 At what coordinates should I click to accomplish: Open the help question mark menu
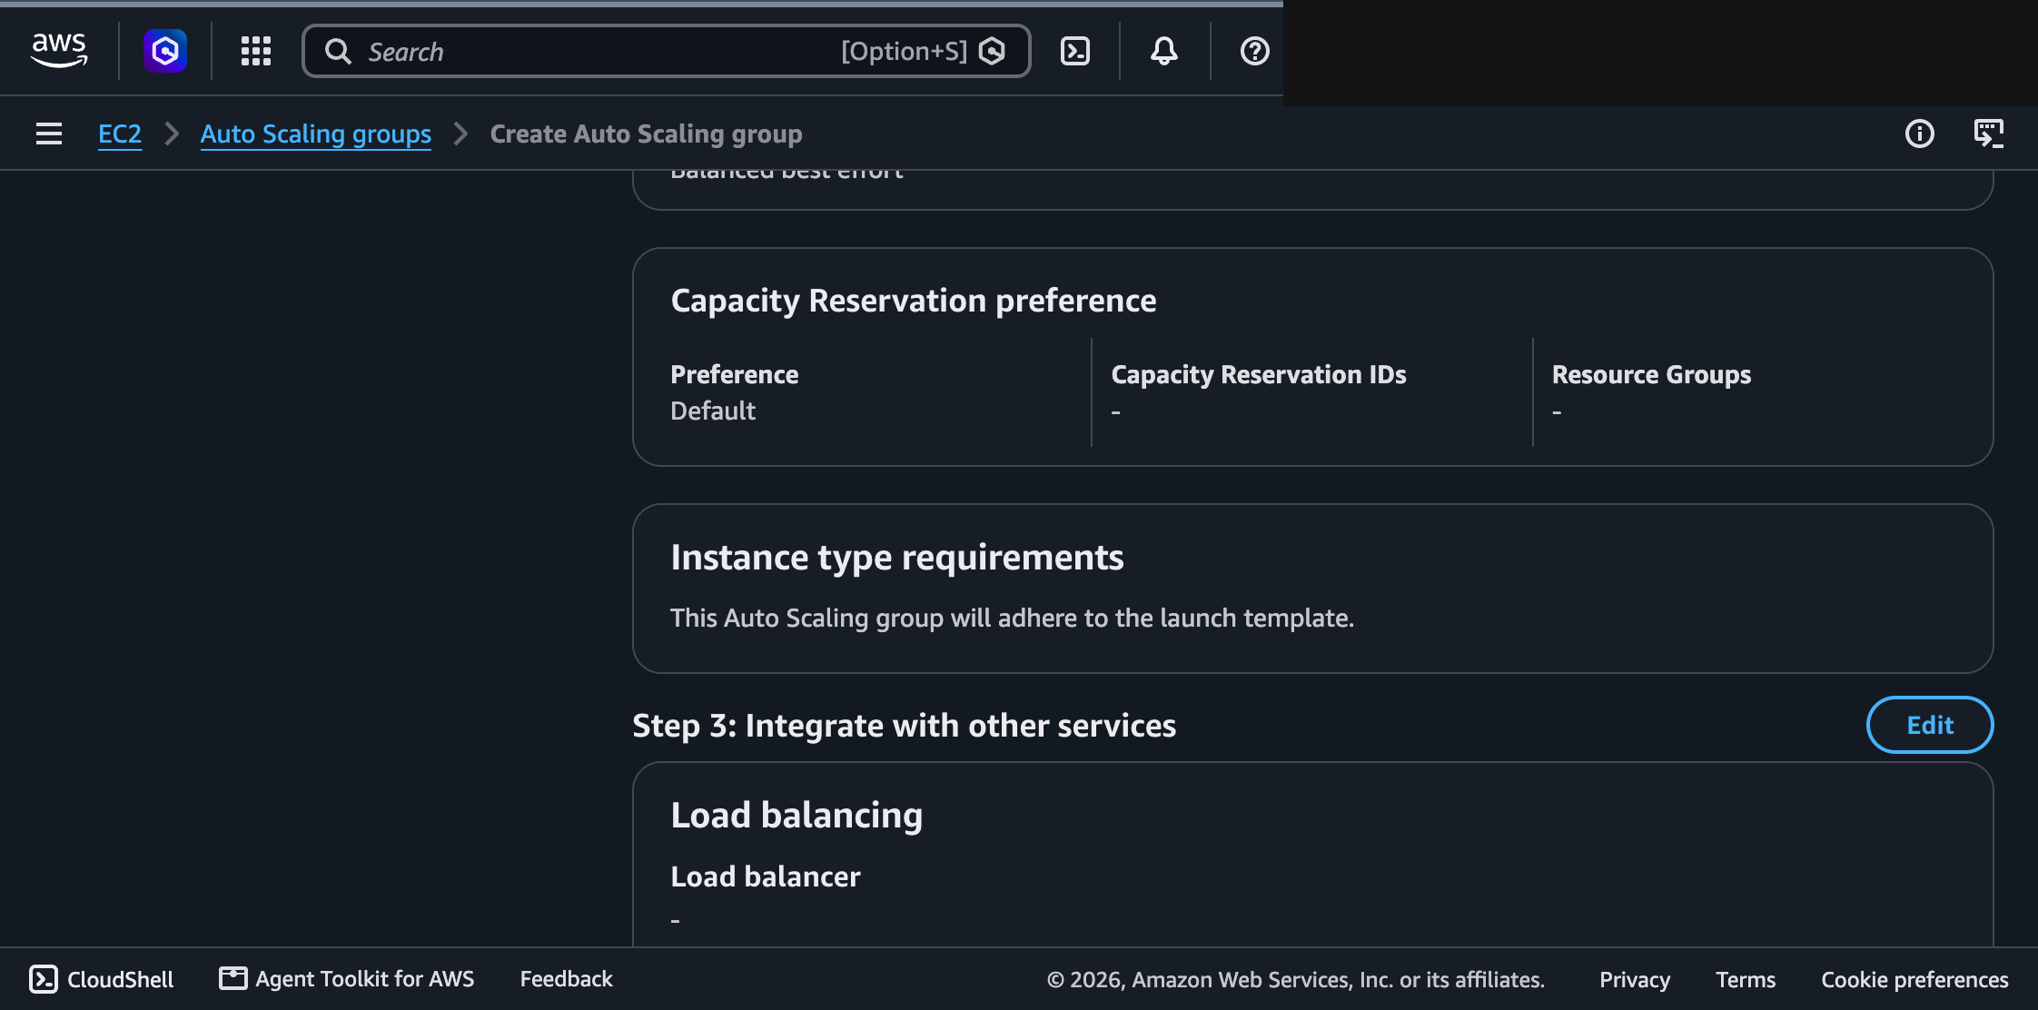tap(1255, 51)
